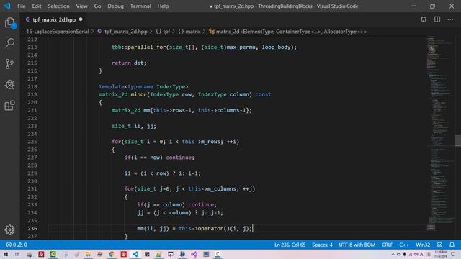Click "m_columns" on line 231
The width and height of the screenshot is (461, 259).
(222, 188)
